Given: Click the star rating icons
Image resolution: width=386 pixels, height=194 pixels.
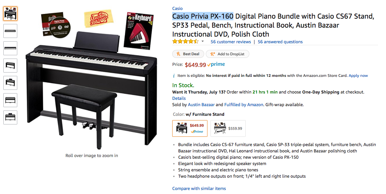Looking at the screenshot, I should 185,42.
